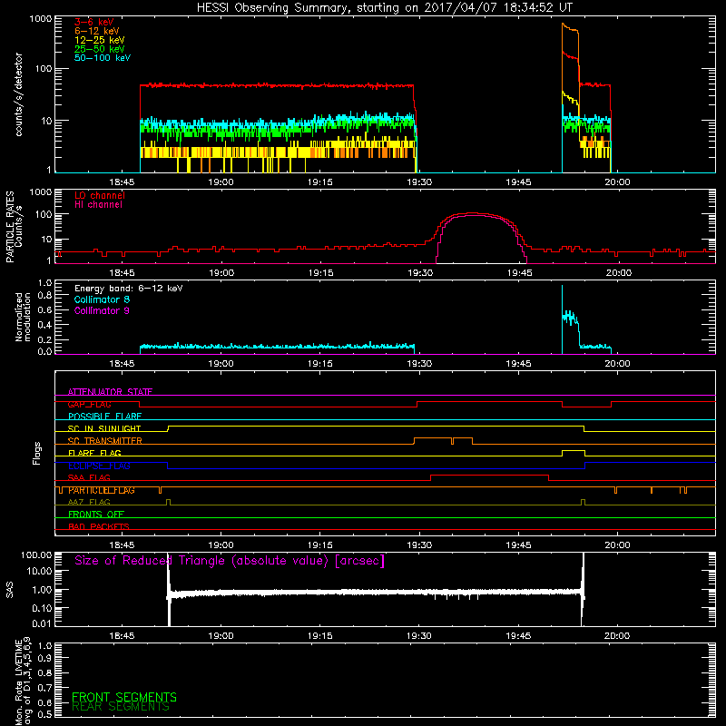Click the 0.01 y-tick of the SAS plot
The height and width of the screenshot is (726, 726).
[42, 623]
